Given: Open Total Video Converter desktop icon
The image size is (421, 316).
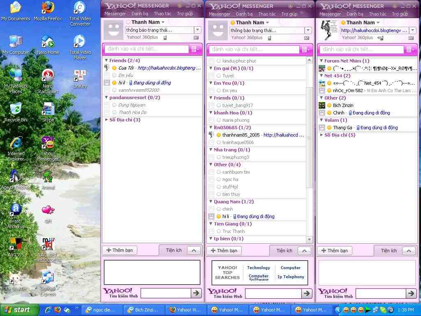Looking at the screenshot, I should coord(80,14).
